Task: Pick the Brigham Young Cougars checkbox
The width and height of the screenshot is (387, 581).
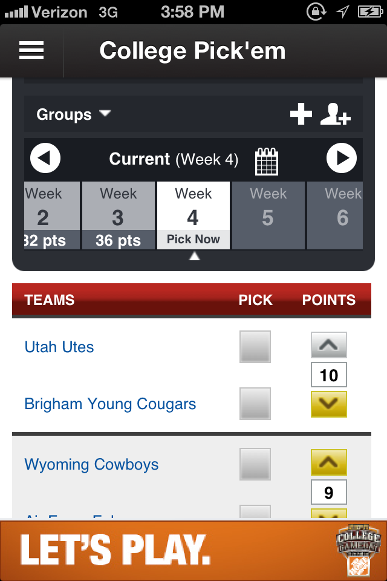Action: click(255, 404)
